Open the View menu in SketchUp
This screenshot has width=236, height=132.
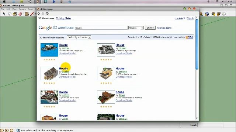[x=14, y=9]
